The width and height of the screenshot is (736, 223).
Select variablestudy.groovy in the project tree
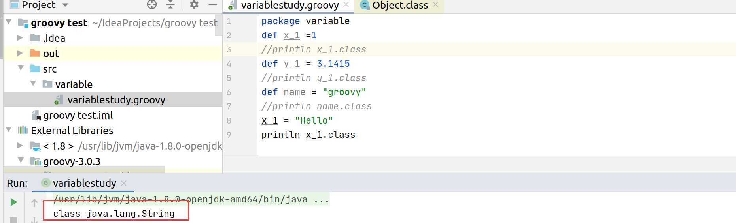pyautogui.click(x=116, y=100)
